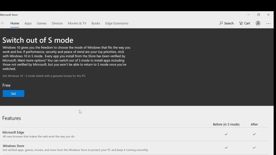Click the Features heading
Viewport: 276px width, 155px height.
coord(12,118)
